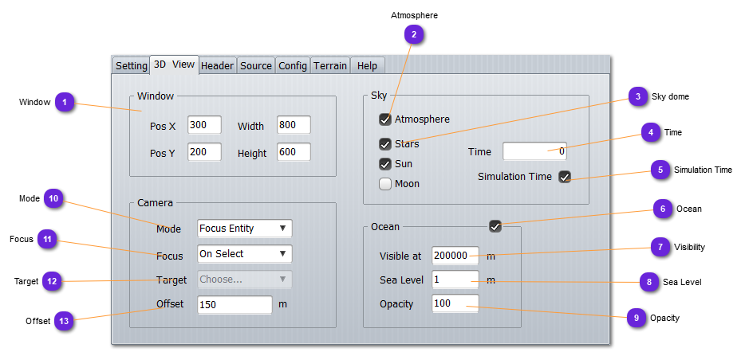Toggle the Simulation Time checkbox
This screenshot has height=352, width=745.
[x=565, y=177]
